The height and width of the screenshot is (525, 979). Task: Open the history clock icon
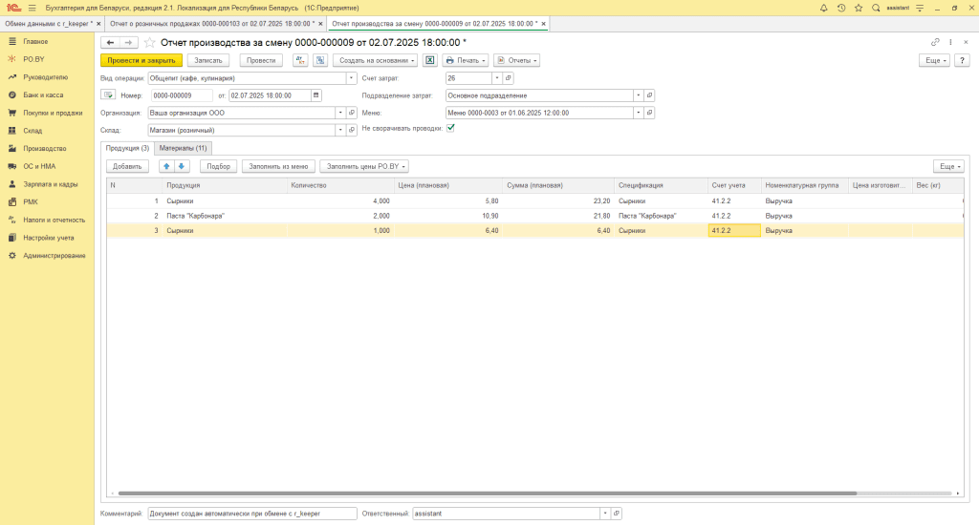coord(841,8)
